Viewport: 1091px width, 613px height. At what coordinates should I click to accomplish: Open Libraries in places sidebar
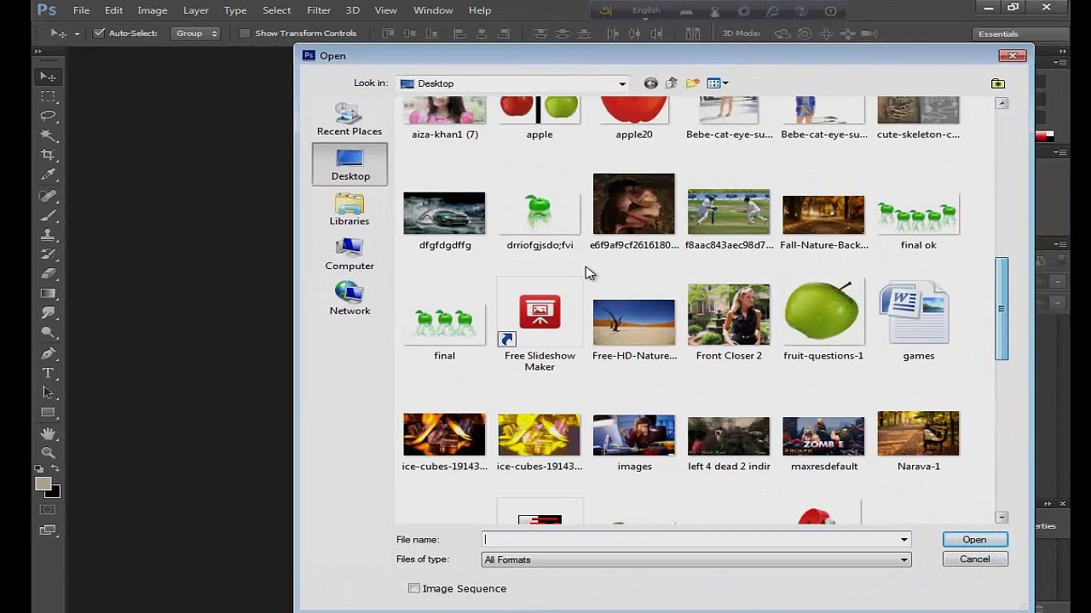tap(349, 209)
